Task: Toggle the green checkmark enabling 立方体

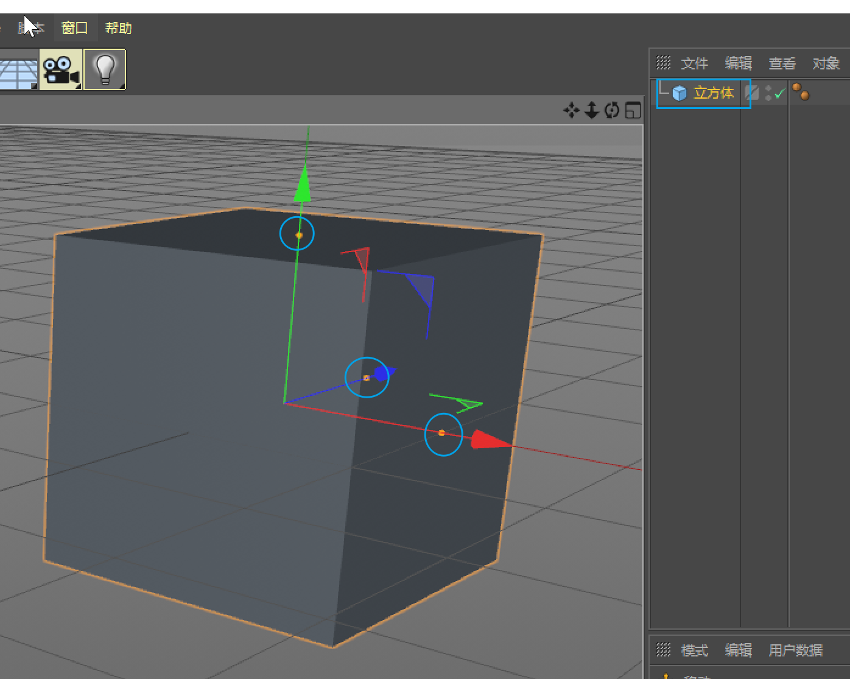Action: tap(780, 93)
